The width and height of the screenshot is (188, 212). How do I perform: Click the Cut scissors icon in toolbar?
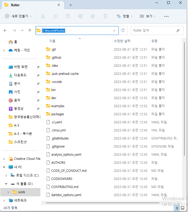[x=43, y=16]
